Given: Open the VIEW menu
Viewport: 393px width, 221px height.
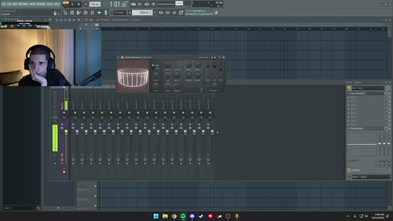Looking at the screenshot, I should pos(32,4).
